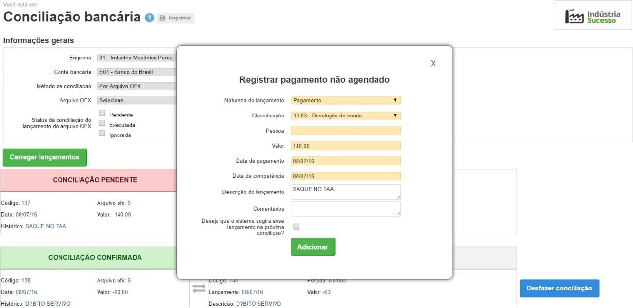Click the double-arrow swap icon
The height and width of the screenshot is (308, 633).
[x=199, y=289]
